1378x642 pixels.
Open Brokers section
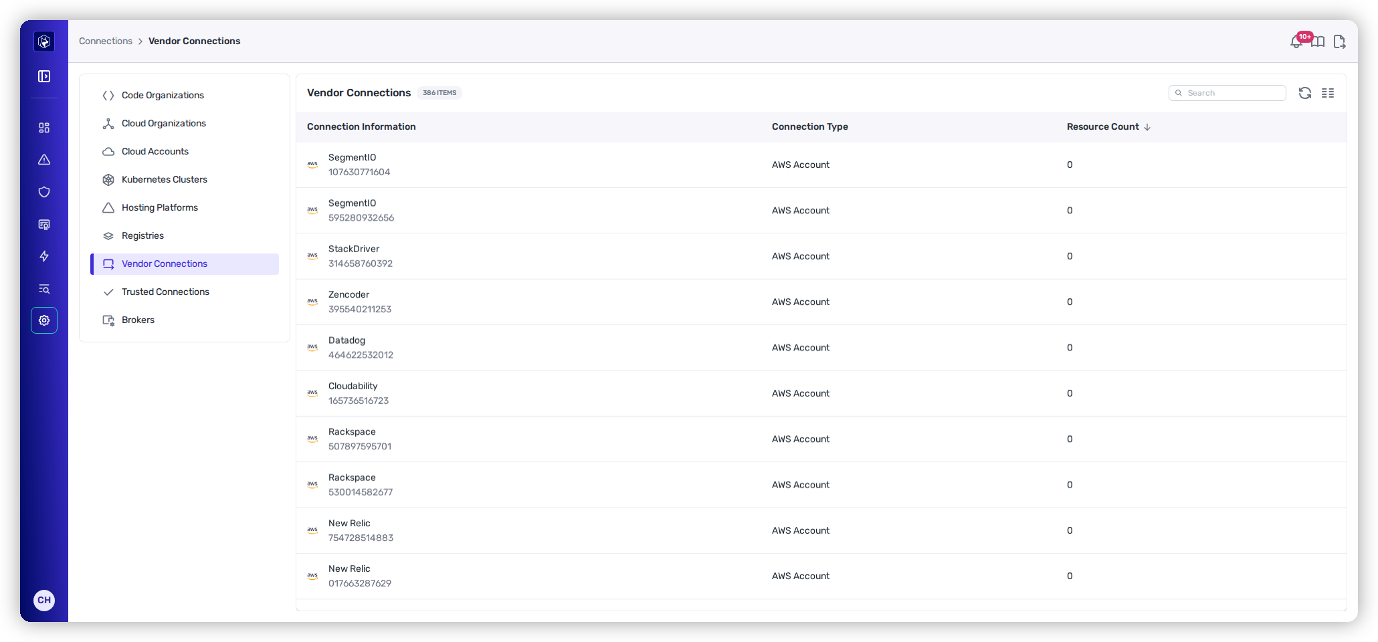pos(185,320)
